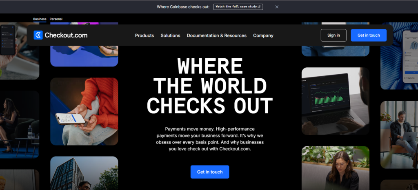The width and height of the screenshot is (418, 190).
Task: Dismiss the Coinbase announcement banner
Action: (x=277, y=7)
